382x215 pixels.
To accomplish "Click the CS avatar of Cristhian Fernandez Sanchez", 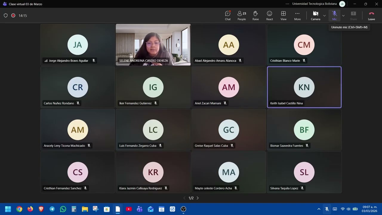I will point(78,172).
